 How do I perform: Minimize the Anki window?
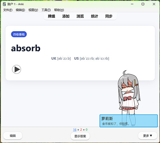[132, 4]
